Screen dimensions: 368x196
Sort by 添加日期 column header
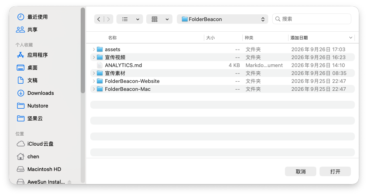[x=299, y=38]
